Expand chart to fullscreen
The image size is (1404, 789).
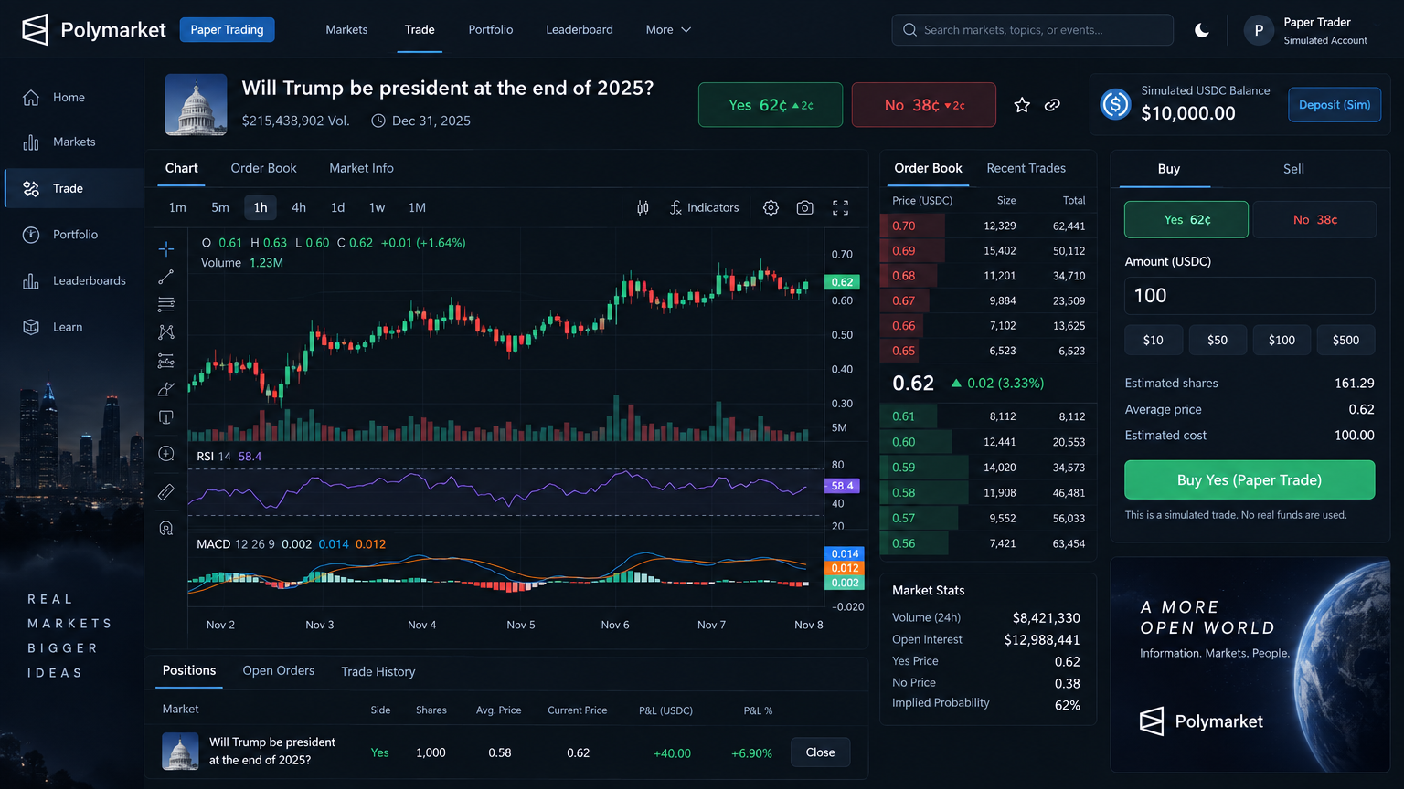(x=840, y=207)
